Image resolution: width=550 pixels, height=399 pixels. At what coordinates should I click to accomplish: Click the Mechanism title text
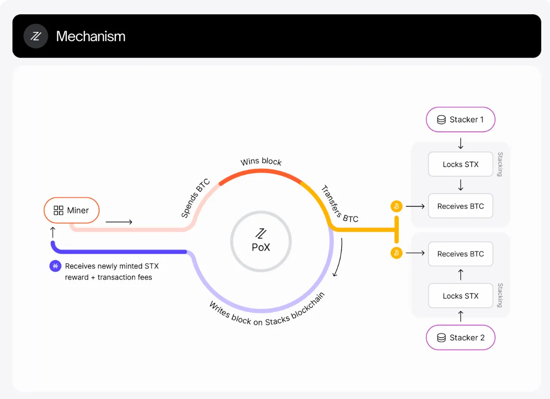pos(91,36)
